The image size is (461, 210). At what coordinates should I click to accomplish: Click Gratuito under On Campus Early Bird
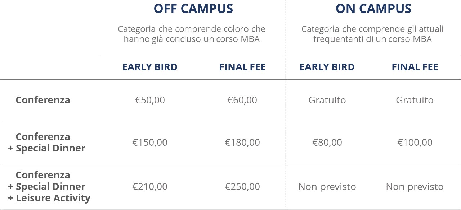pyautogui.click(x=327, y=100)
